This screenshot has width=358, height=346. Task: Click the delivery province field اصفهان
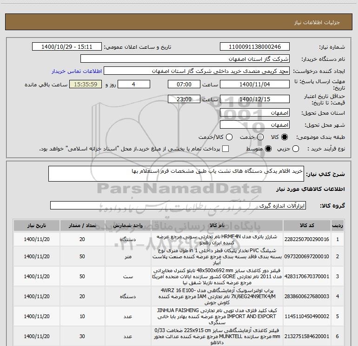255,112
